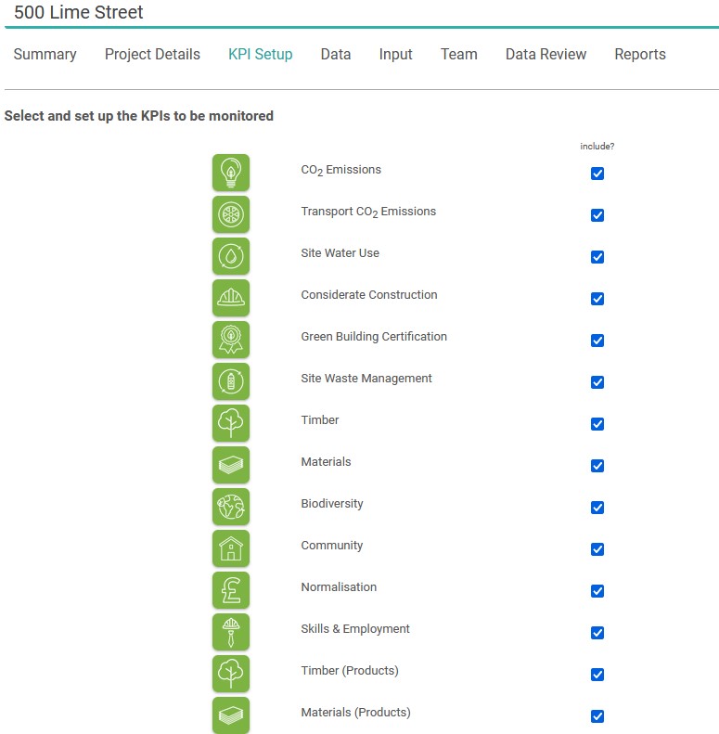
Task: Open the Materials stacked sheets icon
Action: [231, 465]
